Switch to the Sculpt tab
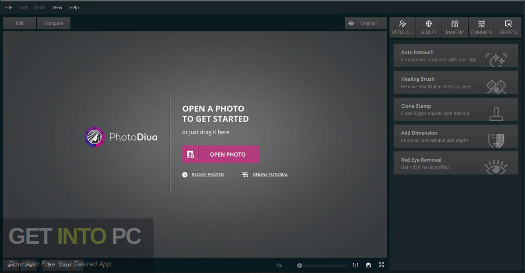Viewport: 525px width, 273px height. pyautogui.click(x=429, y=27)
